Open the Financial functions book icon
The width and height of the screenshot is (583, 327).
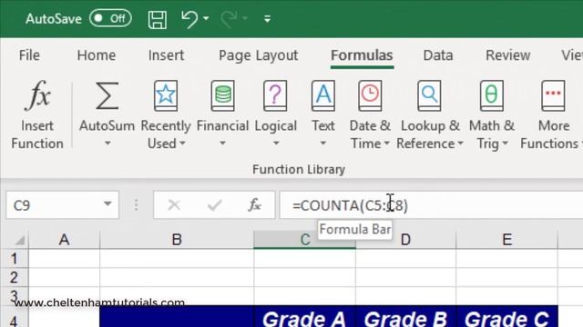[222, 95]
